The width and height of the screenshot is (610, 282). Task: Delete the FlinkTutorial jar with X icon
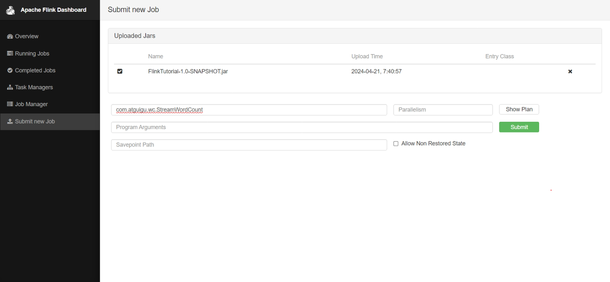pos(570,71)
